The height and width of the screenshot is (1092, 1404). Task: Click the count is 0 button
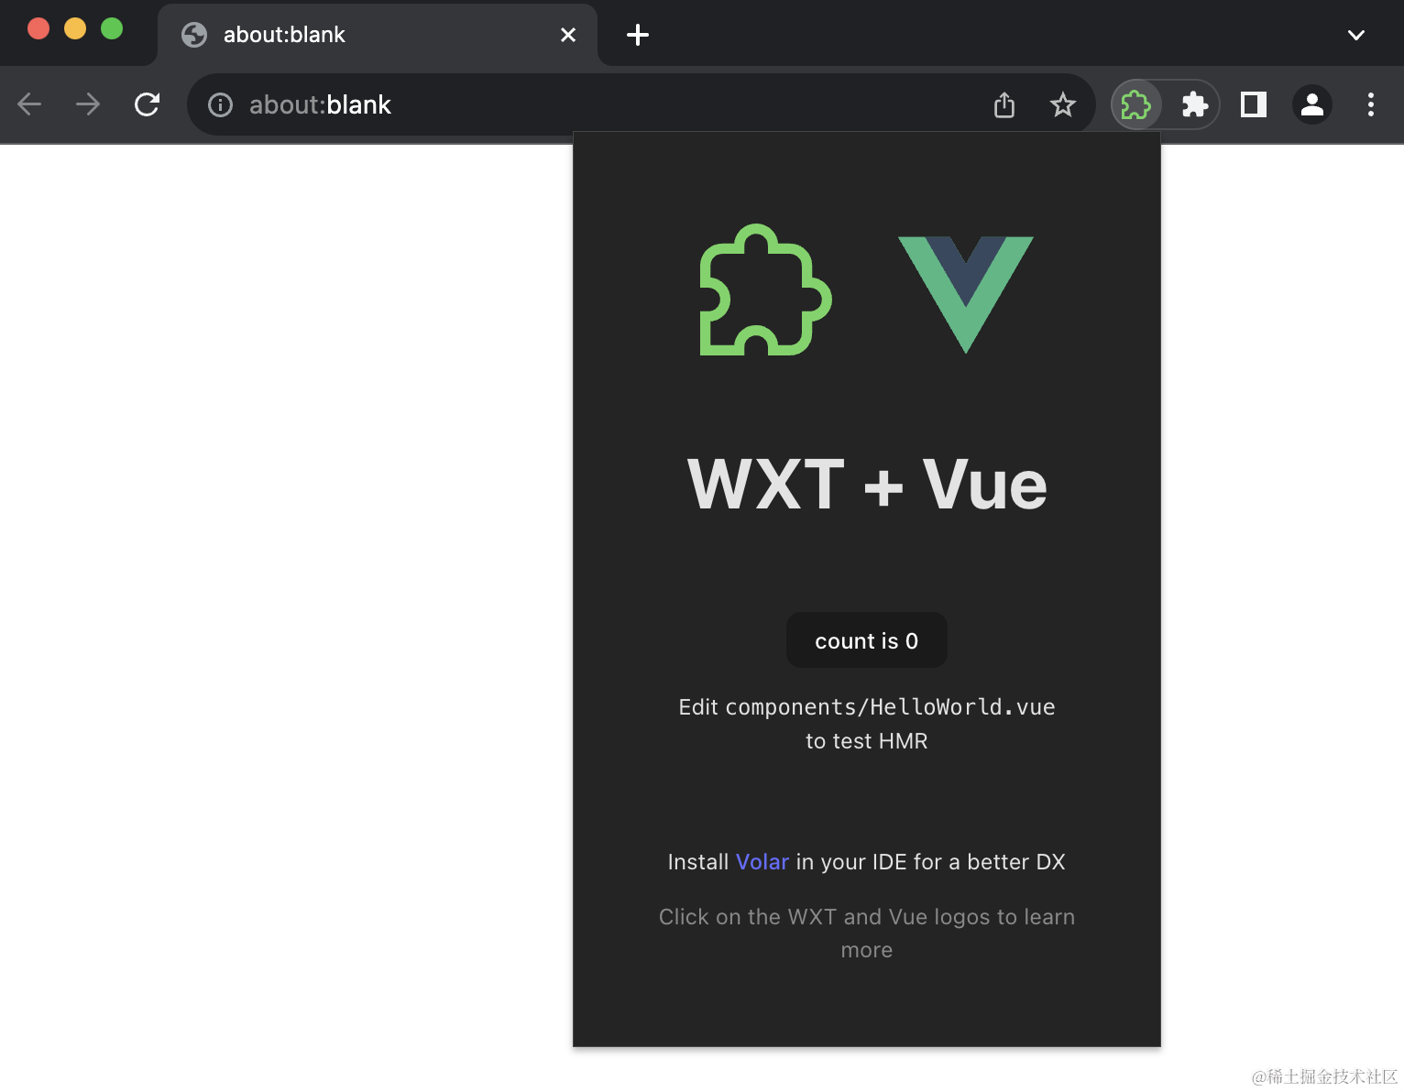coord(866,639)
